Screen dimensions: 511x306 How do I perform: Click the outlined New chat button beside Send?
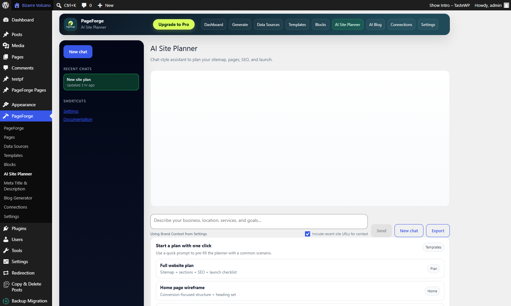pos(409,231)
